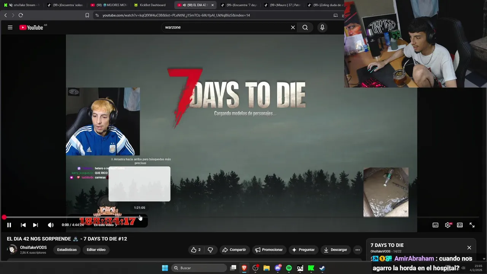The image size is (487, 274).
Task: Dislike the video with thumbs down
Action: tap(210, 250)
